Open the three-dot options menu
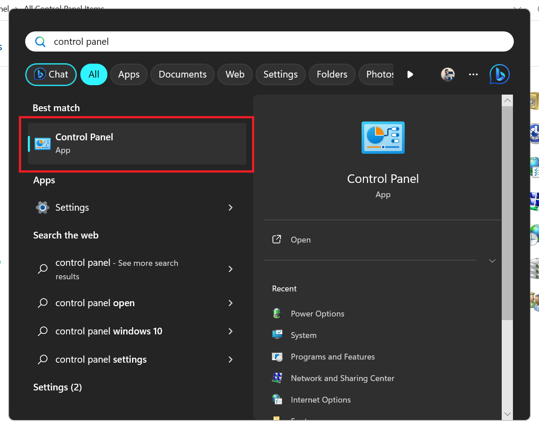Screen dimensions: 539x429 click(x=473, y=74)
